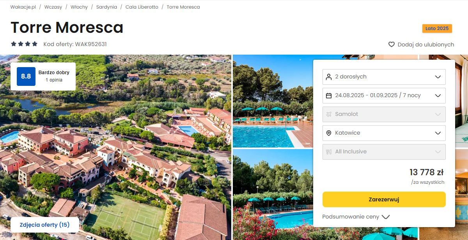Image resolution: width=468 pixels, height=240 pixels.
Task: Click the cutlery icon beside All Inclusive
Action: pyautogui.click(x=329, y=152)
